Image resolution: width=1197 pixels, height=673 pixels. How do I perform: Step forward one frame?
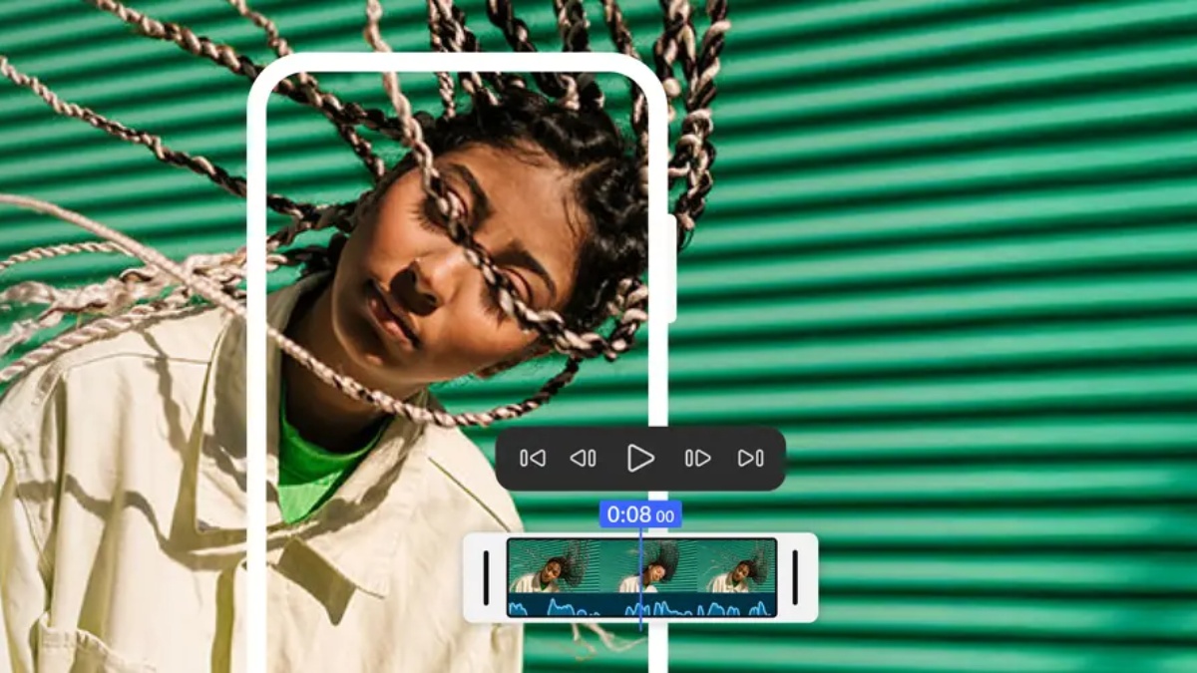tap(697, 459)
